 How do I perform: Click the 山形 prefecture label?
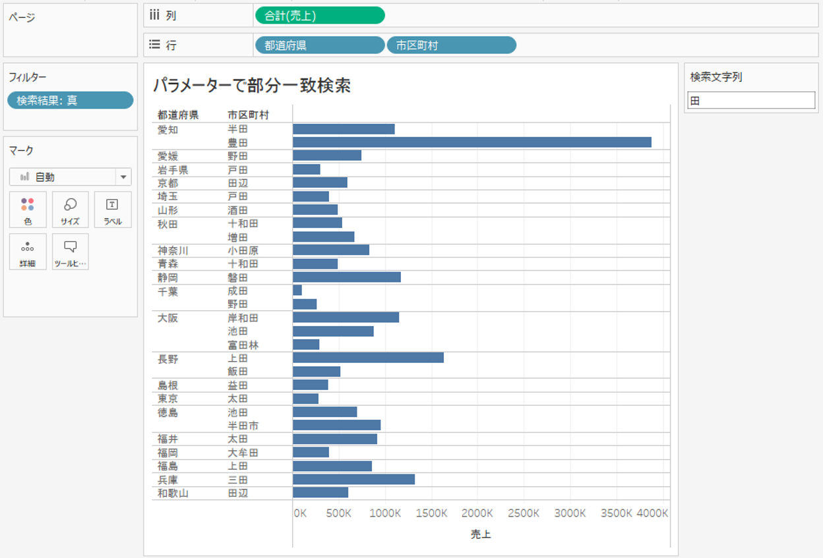168,209
